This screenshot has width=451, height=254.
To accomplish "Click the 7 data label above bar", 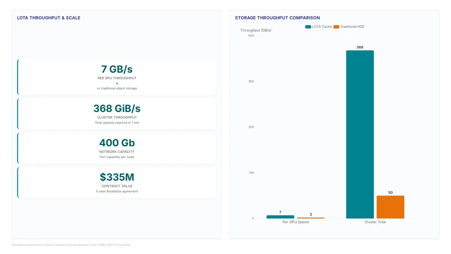I will [280, 212].
